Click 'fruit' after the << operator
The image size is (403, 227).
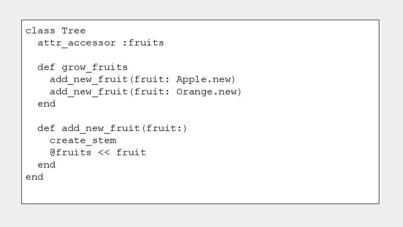[x=131, y=153]
